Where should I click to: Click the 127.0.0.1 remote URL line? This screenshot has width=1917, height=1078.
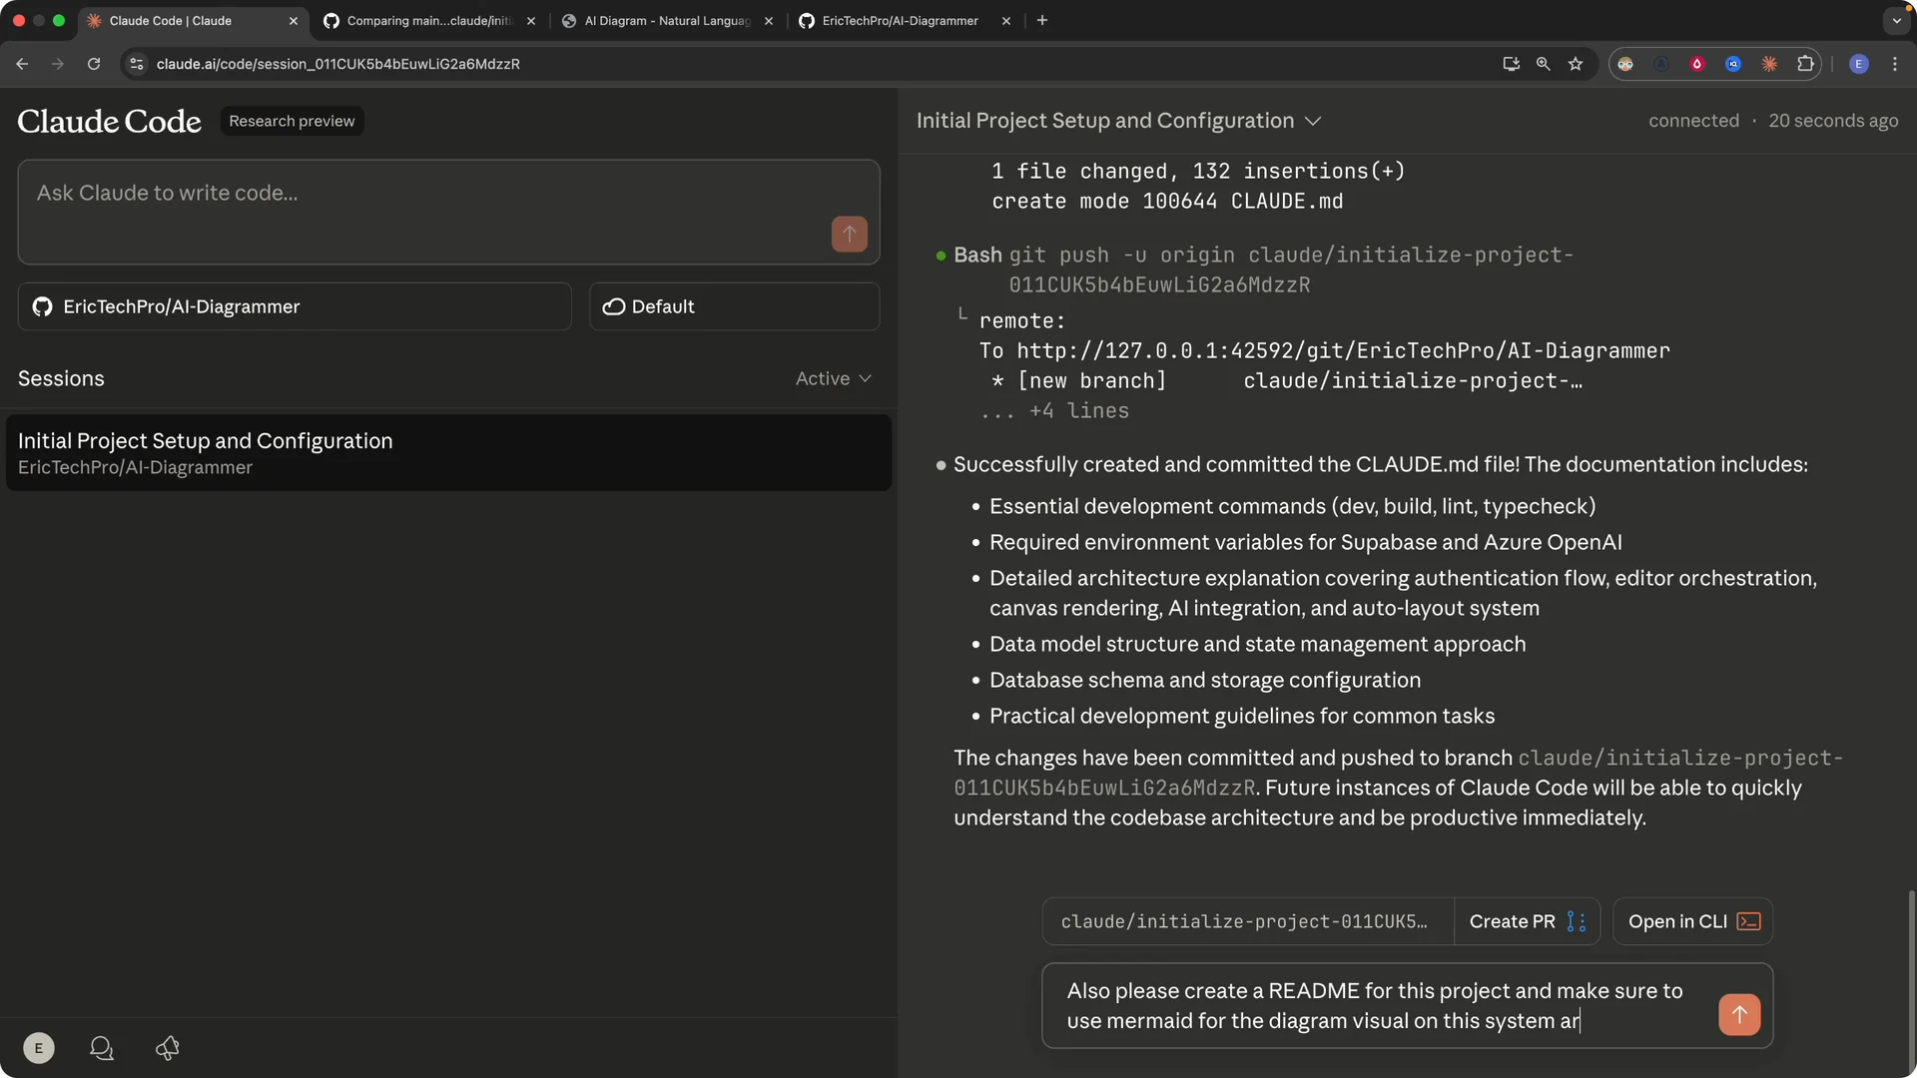(x=1324, y=350)
